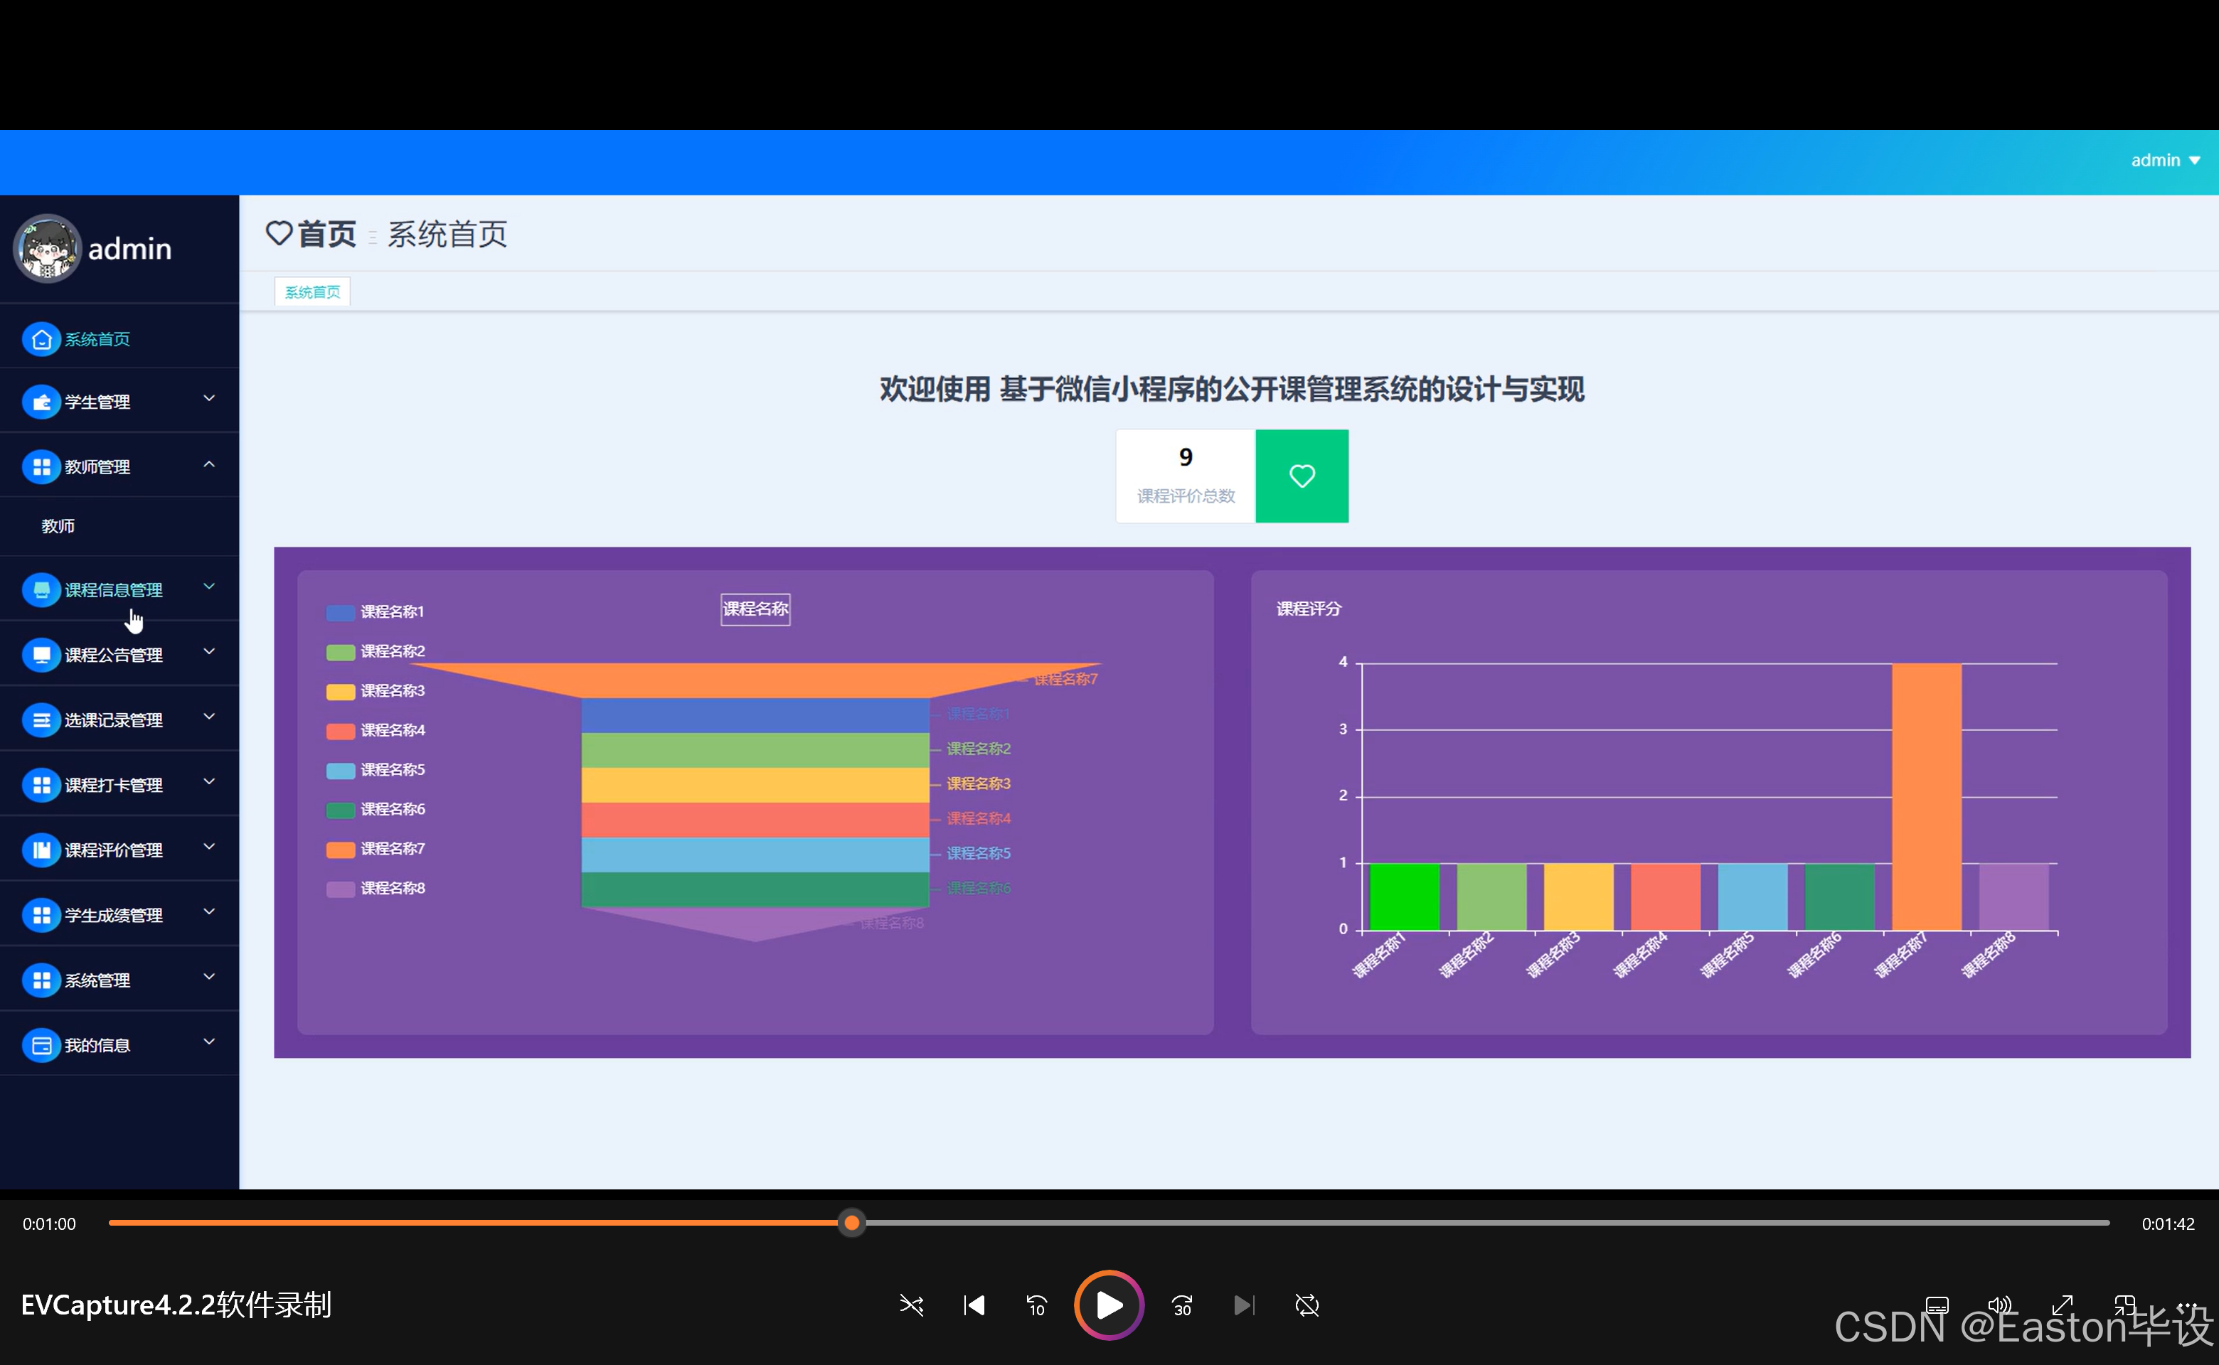The height and width of the screenshot is (1365, 2219).
Task: Click the 首页 breadcrumb text
Action: click(x=327, y=234)
